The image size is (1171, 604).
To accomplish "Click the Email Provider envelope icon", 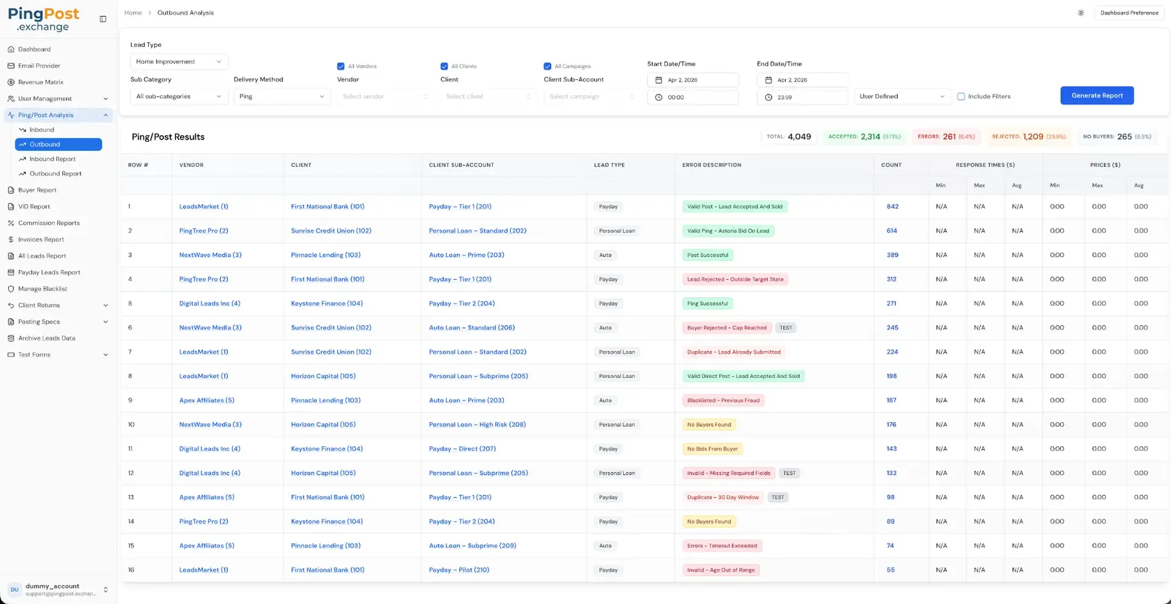I will 11,66.
